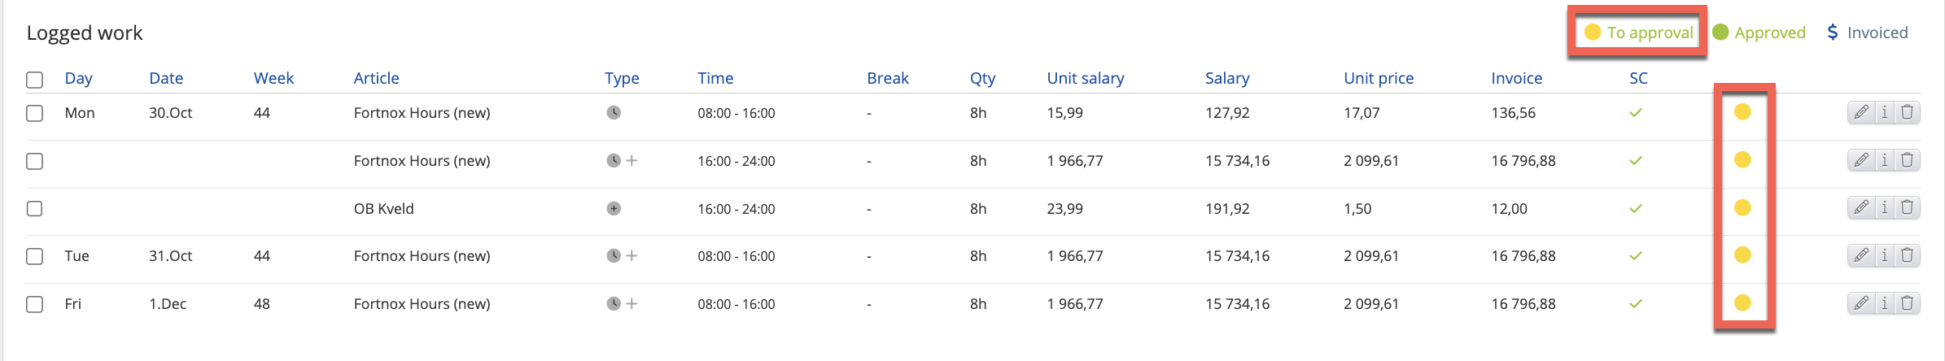
Task: Sort the table by Date column
Action: tap(166, 78)
